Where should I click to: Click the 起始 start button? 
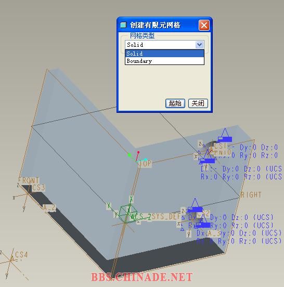click(x=175, y=103)
